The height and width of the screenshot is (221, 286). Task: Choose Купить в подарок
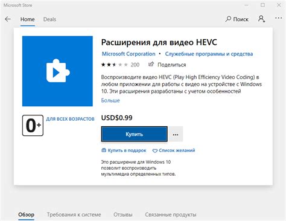click(x=124, y=150)
